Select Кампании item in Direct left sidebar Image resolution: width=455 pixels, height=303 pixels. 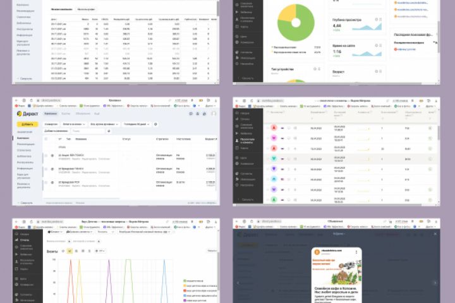coord(23,138)
